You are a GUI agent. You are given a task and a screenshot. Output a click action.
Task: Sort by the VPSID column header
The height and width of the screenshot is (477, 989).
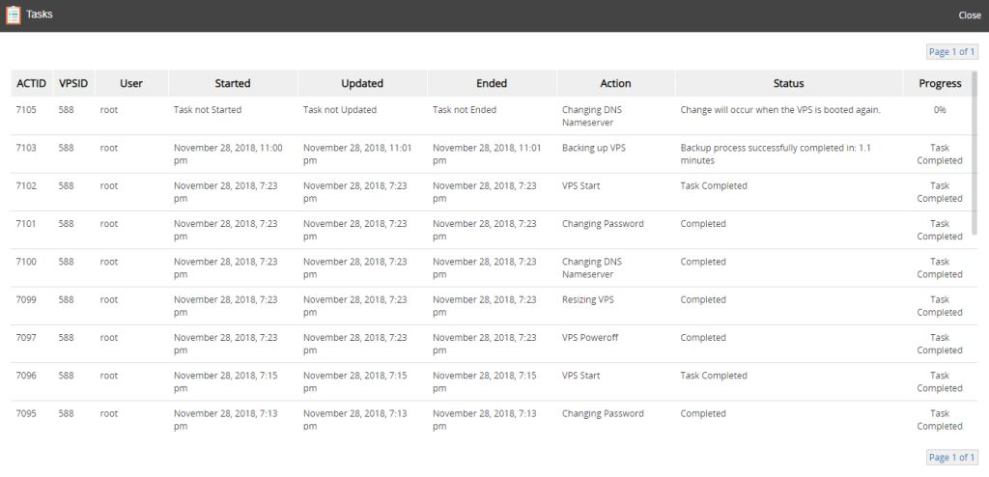pyautogui.click(x=73, y=83)
